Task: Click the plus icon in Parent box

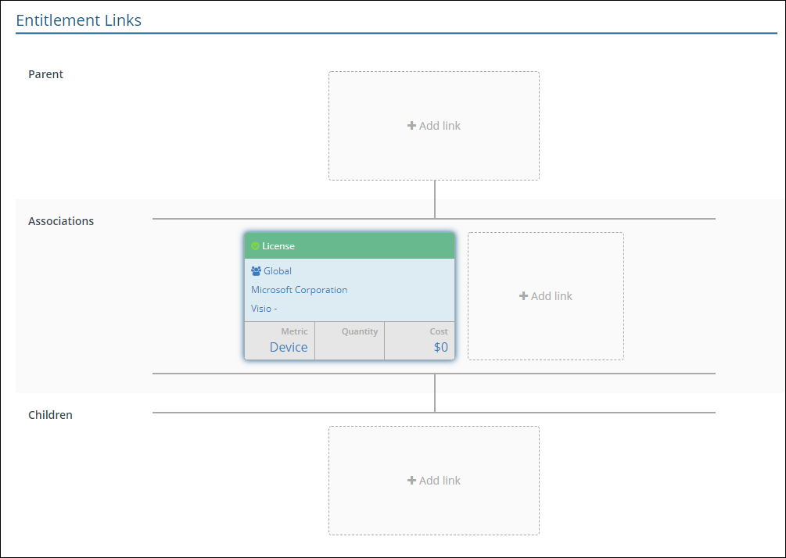Action: click(x=411, y=126)
